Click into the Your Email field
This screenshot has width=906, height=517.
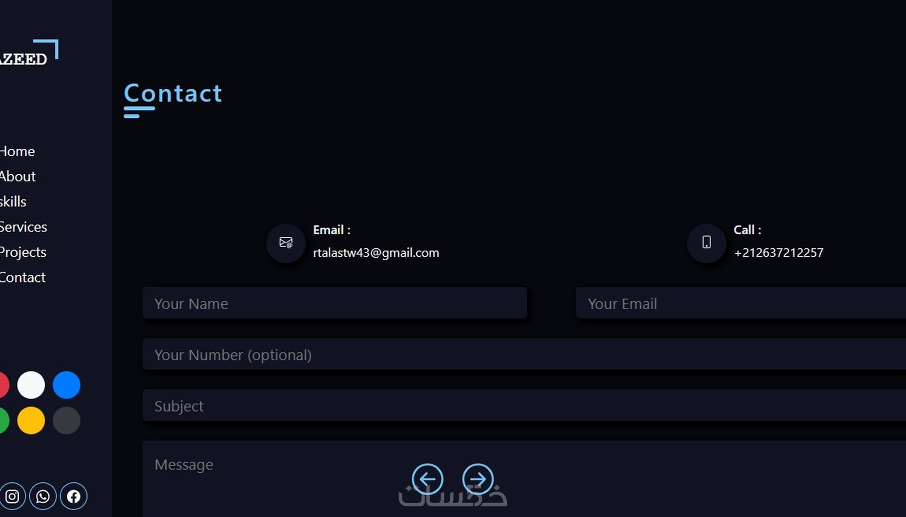pos(741,303)
